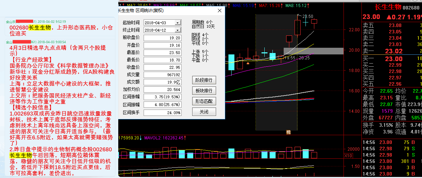Close the 区间统计 dialog with X
The width and height of the screenshot is (422, 178).
pyautogui.click(x=220, y=11)
